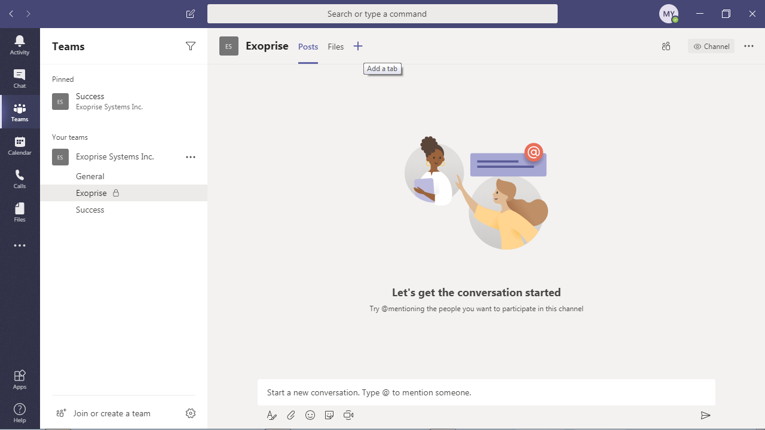Click the Exoprise channel ES avatar in header
Image resolution: width=765 pixels, height=430 pixels.
coord(229,46)
